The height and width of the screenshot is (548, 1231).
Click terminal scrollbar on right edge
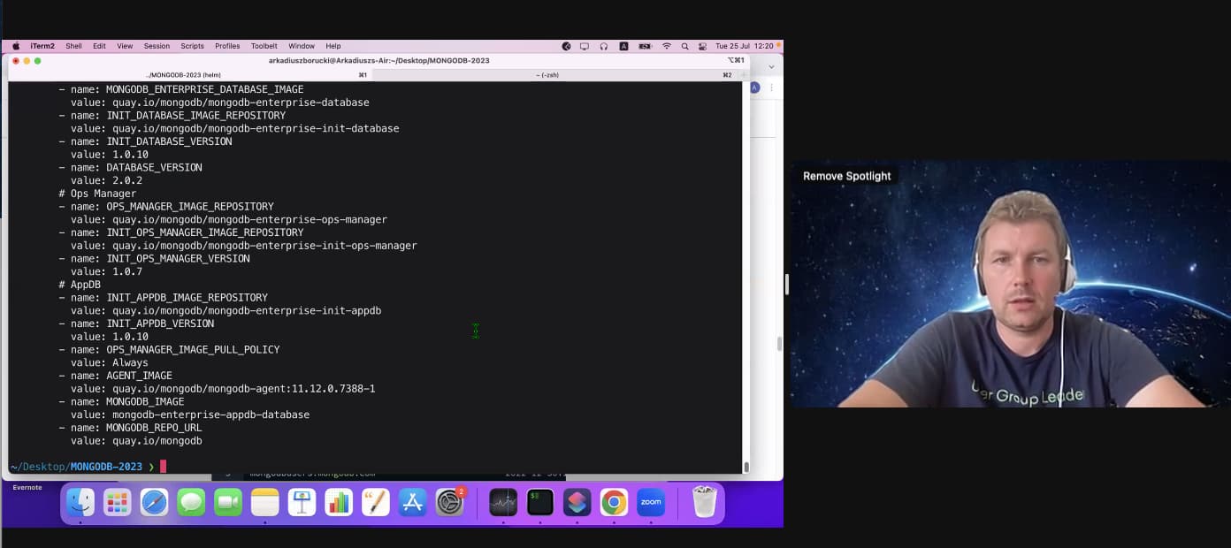click(x=745, y=467)
